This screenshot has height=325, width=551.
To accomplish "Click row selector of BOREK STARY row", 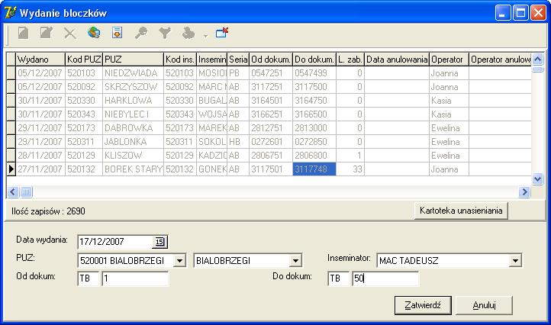I will [x=11, y=169].
